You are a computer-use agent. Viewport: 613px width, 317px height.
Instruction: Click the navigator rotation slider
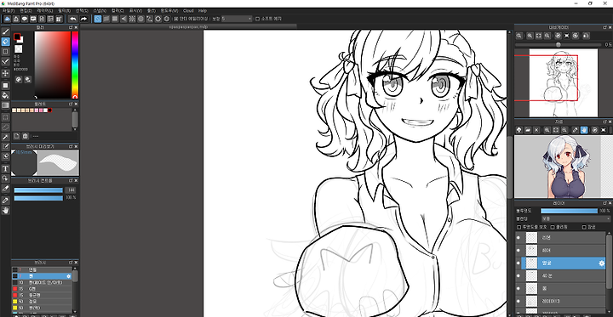click(559, 45)
